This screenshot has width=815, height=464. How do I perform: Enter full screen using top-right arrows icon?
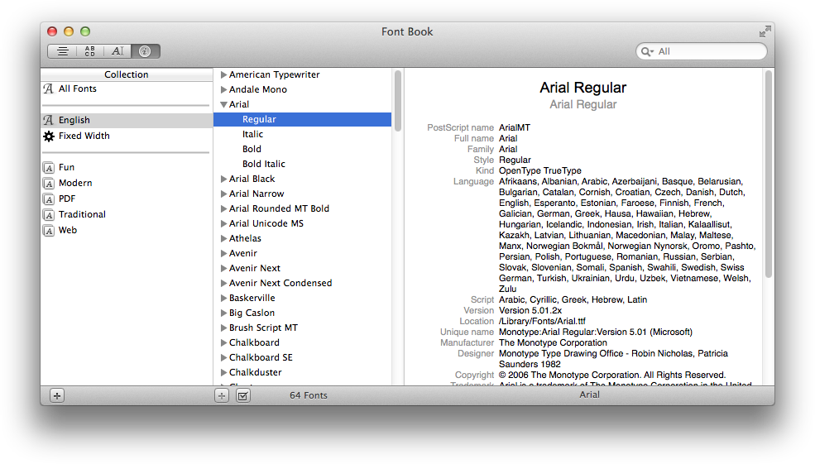pos(765,31)
